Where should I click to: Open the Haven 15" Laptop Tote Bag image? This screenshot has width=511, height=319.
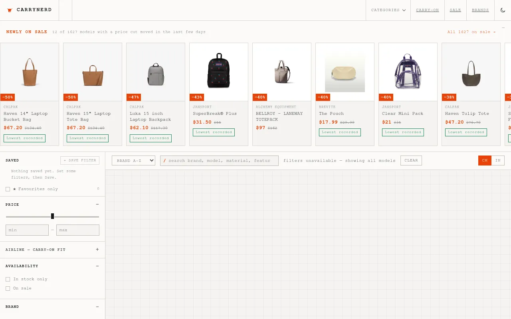93,72
